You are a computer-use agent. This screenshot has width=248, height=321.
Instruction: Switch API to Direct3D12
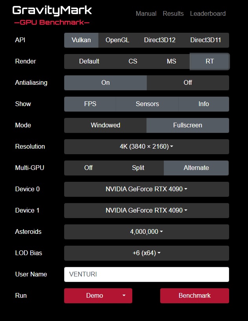click(159, 40)
